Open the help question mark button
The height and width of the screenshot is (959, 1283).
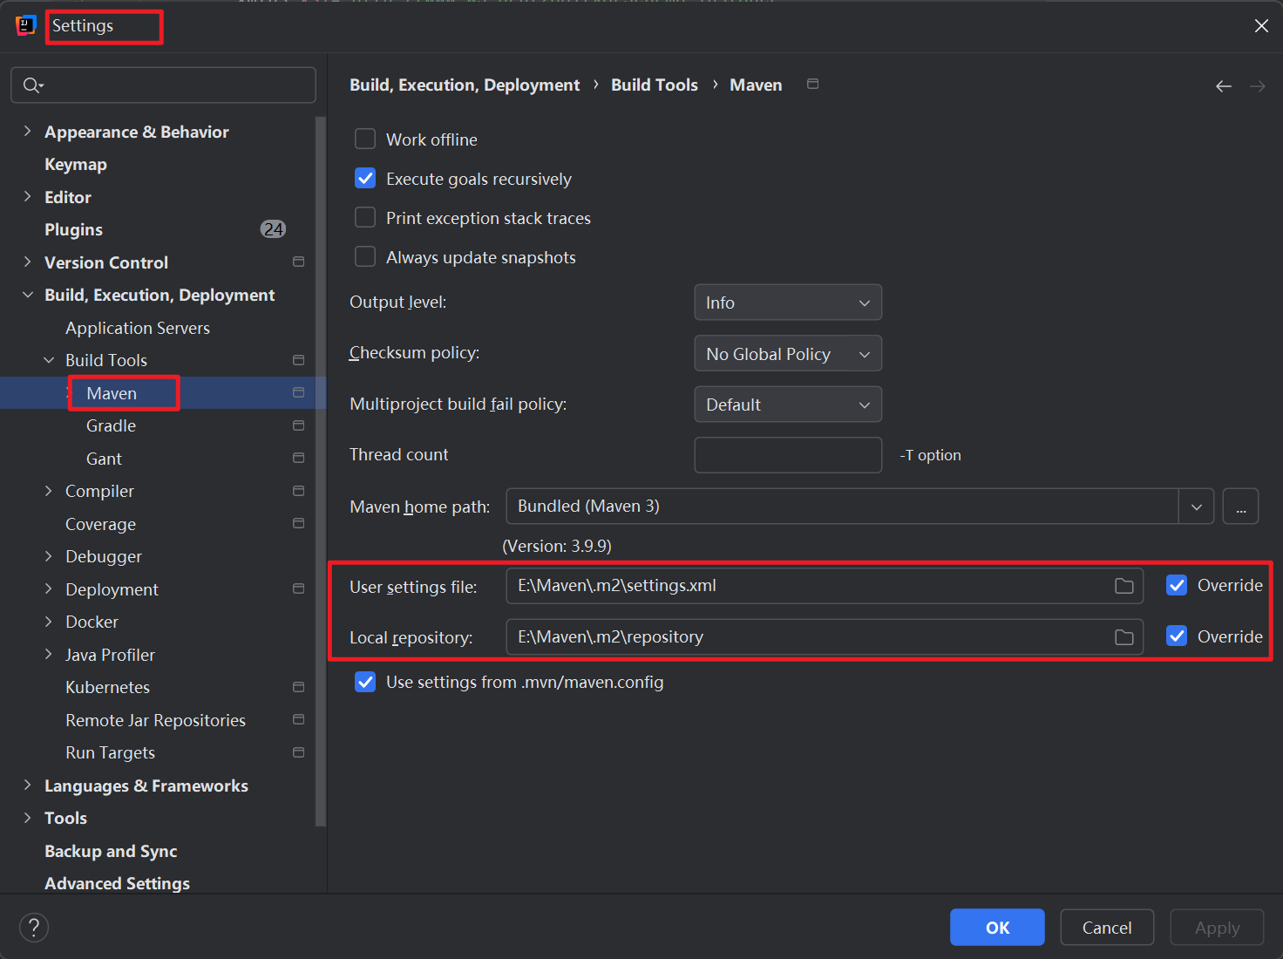point(34,927)
